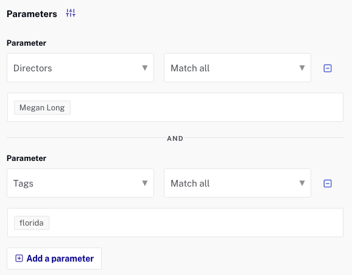Screen dimensions: 352x275
Task: Click the Parameters heading
Action: pyautogui.click(x=32, y=14)
